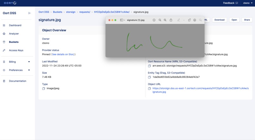Select the Last Modified timestamp text
The height and width of the screenshot is (140, 255).
(x=62, y=66)
